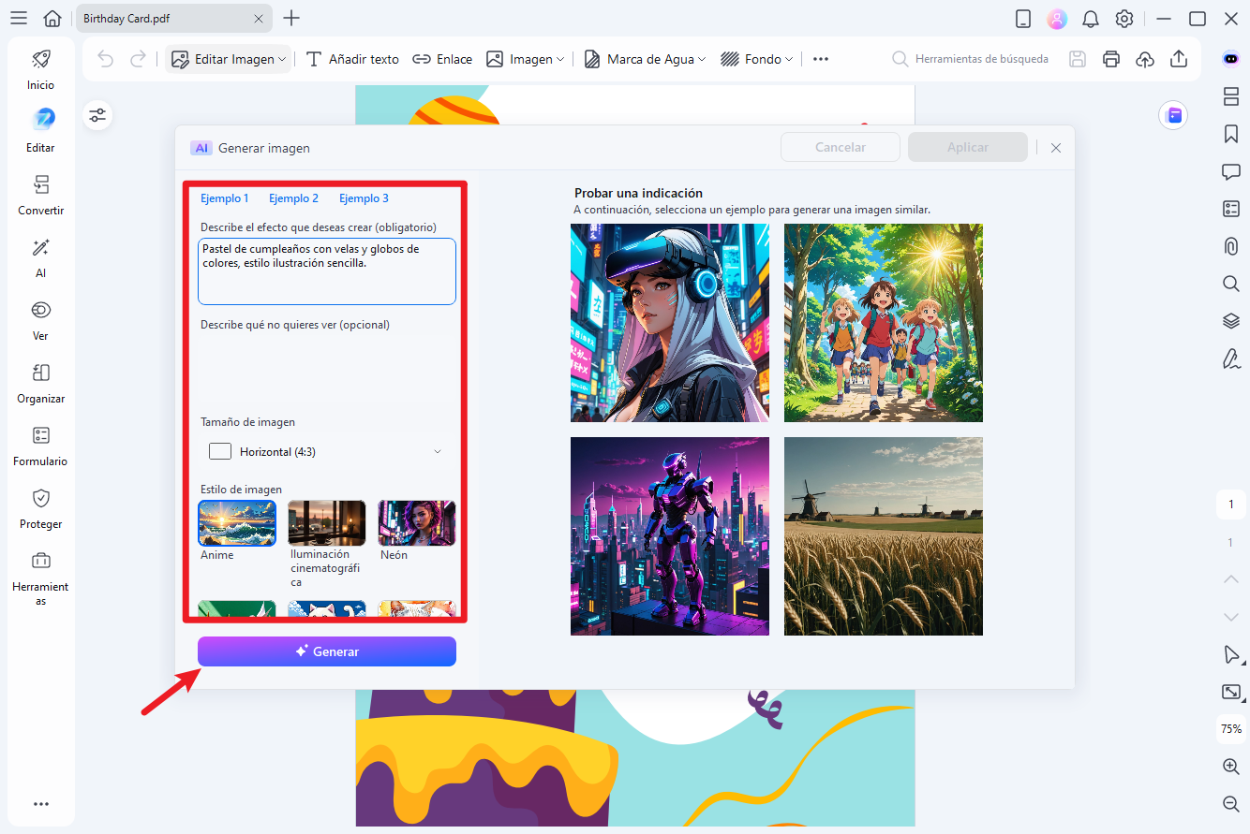The image size is (1250, 834).
Task: Select the Ver sidebar tool
Action: tap(40, 319)
